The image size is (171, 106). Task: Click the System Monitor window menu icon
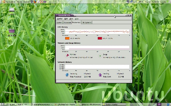click(x=57, y=15)
